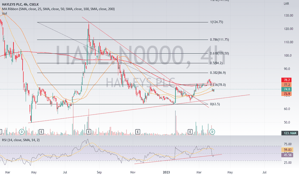Click 110.00 on the price axis
Viewport: 299px width, 176px height.
[x=288, y=42]
